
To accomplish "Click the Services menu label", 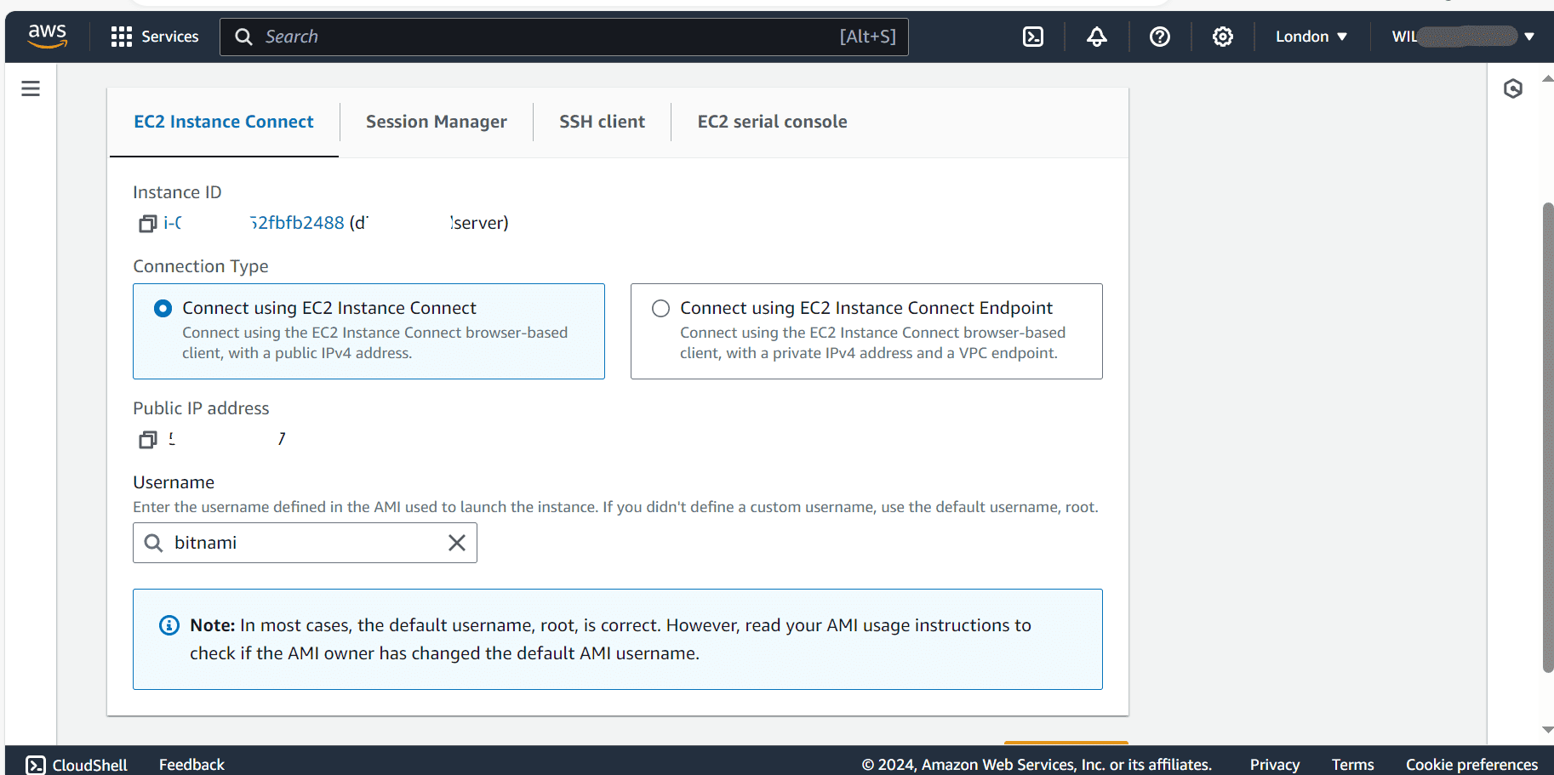I will 170,37.
